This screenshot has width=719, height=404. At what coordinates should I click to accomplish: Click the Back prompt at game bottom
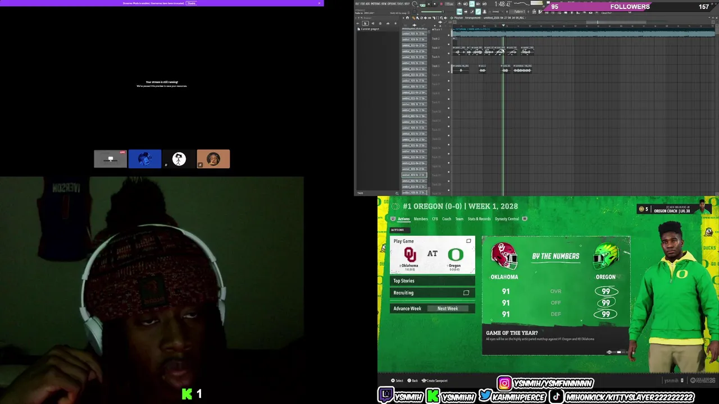click(x=412, y=380)
